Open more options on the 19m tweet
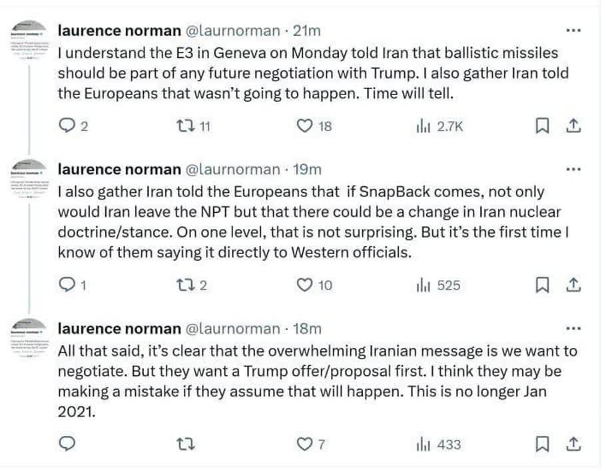Viewport: 606px width, 471px height. 573,170
